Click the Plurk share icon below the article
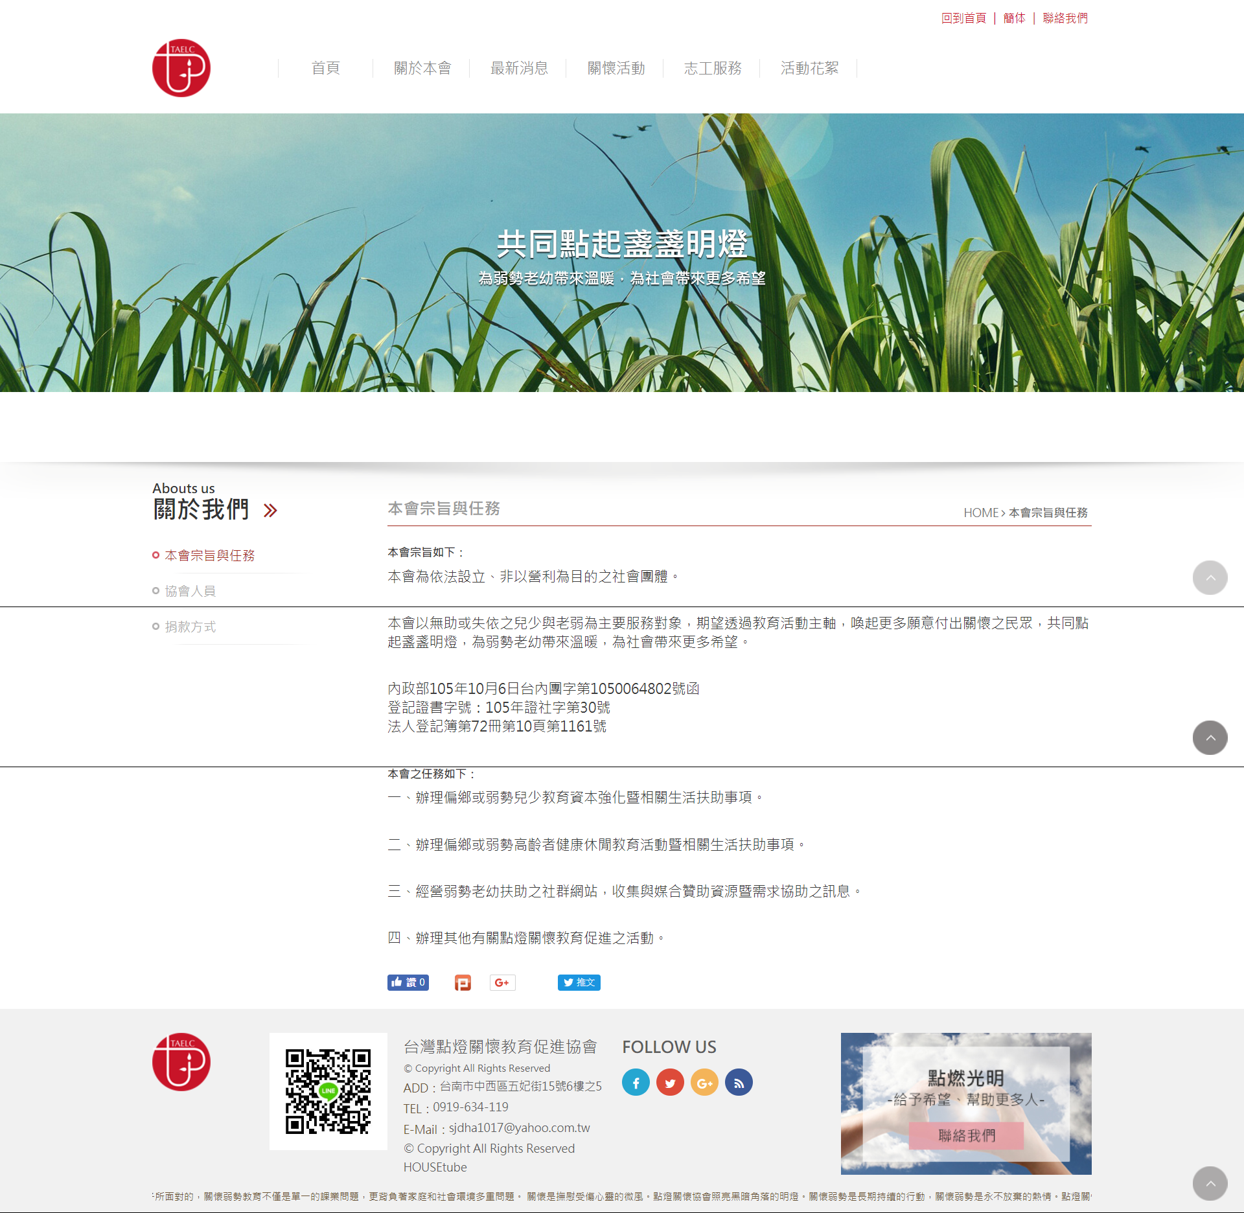Screen dimensions: 1244x1213 [x=463, y=983]
